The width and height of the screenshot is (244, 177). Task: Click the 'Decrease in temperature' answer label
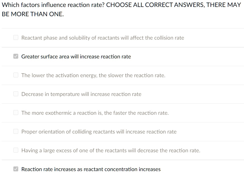tap(81, 94)
